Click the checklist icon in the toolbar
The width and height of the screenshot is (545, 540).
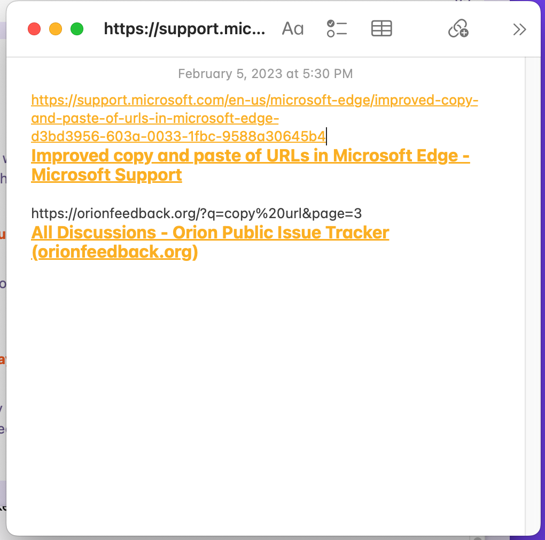(337, 29)
